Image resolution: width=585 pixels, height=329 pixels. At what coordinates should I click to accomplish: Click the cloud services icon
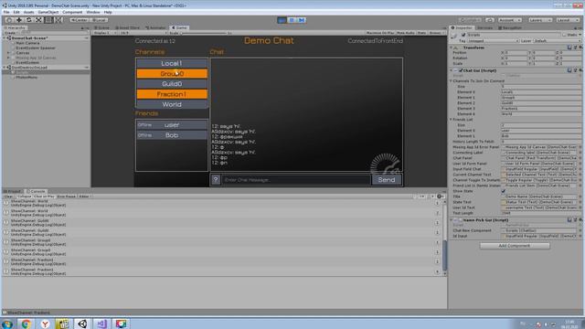point(490,20)
